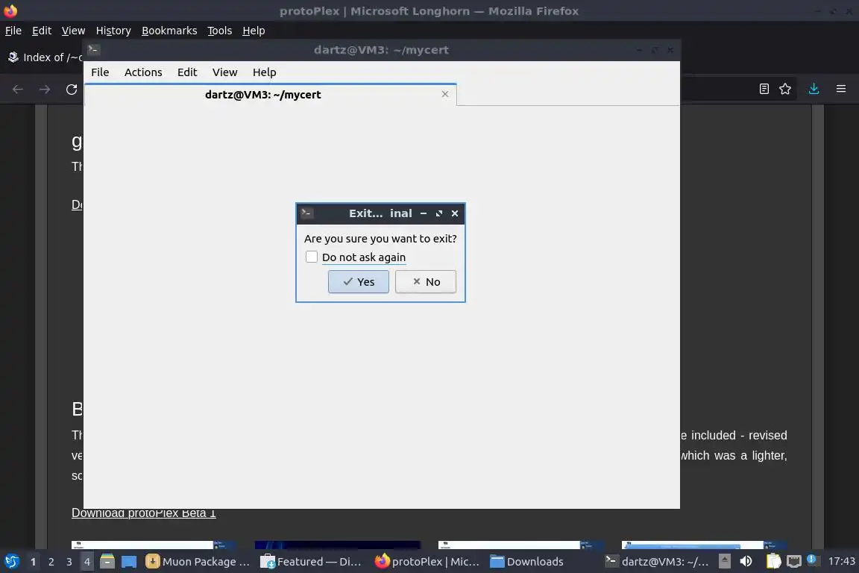Switch to Featured Discover taskbar item
The height and width of the screenshot is (573, 859).
pyautogui.click(x=311, y=562)
